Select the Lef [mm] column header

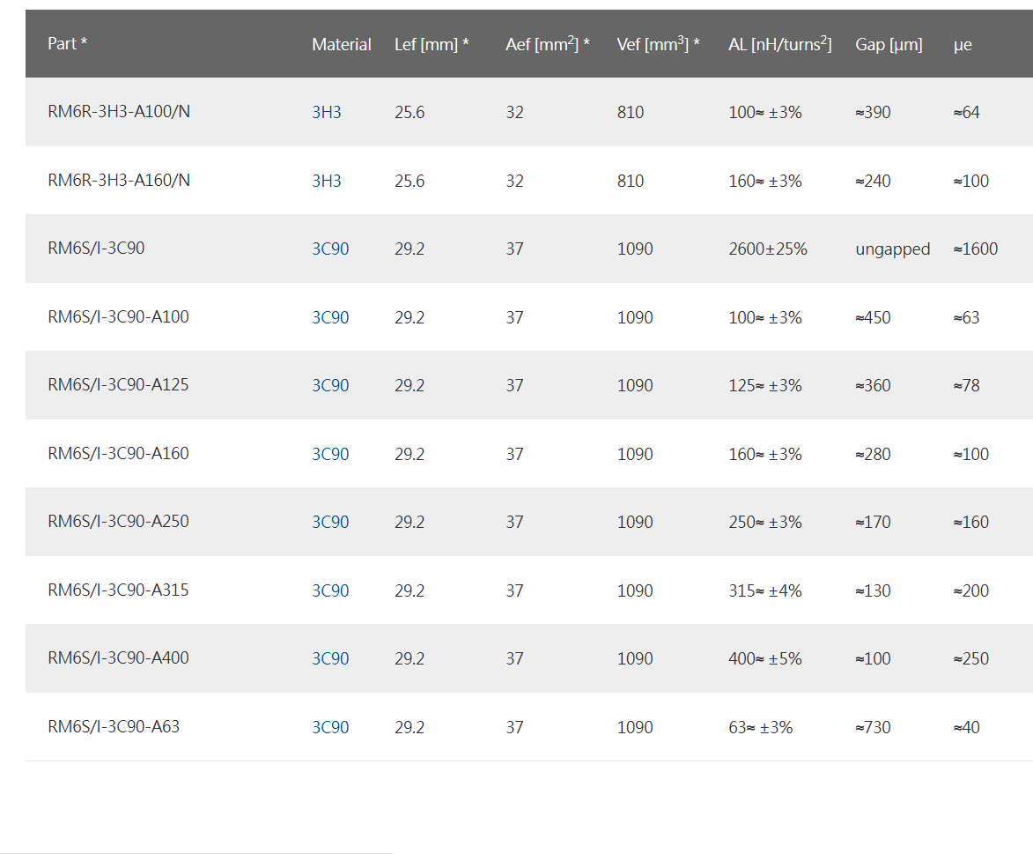(x=431, y=44)
